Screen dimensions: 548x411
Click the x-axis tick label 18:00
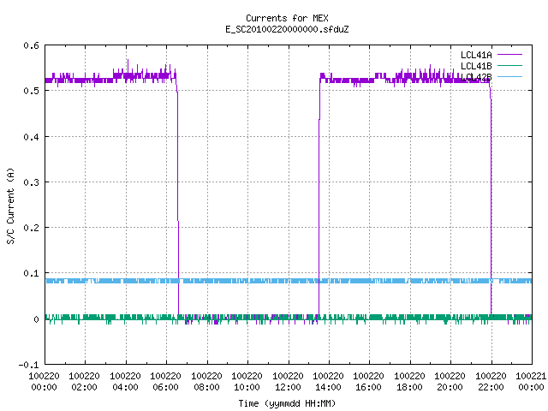click(x=409, y=388)
